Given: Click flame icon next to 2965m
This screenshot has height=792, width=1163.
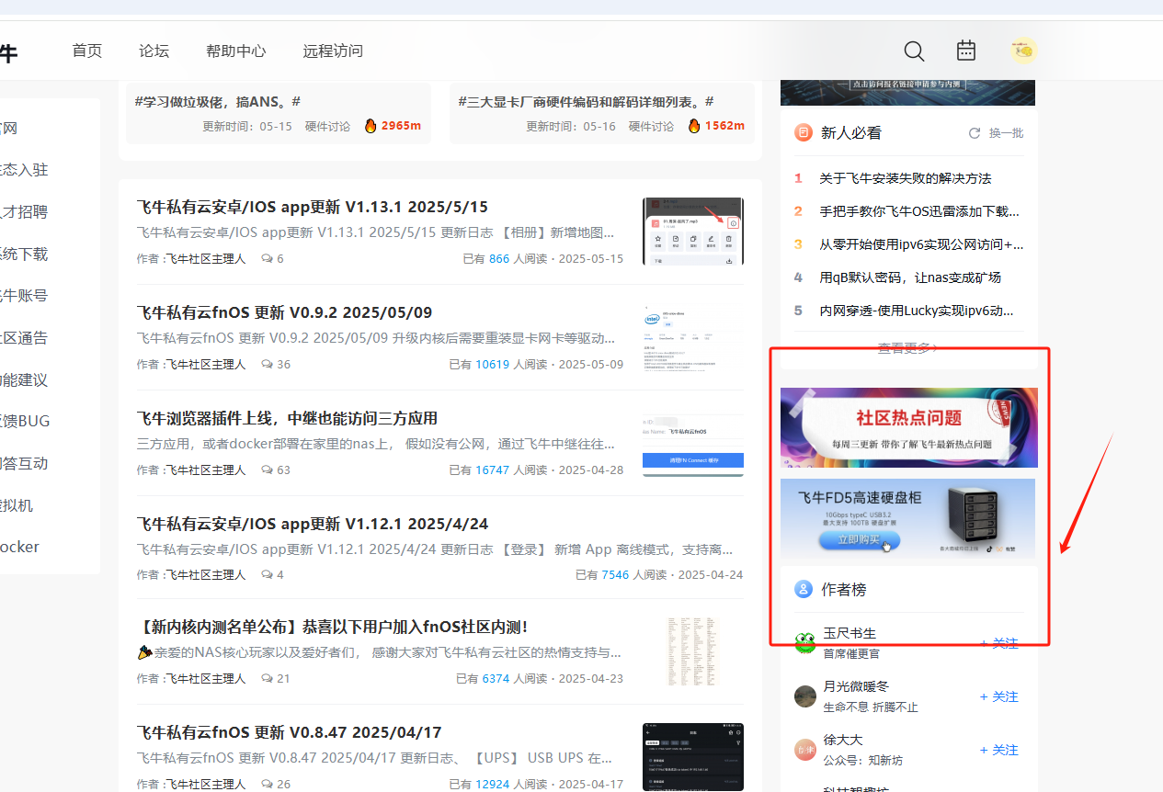Looking at the screenshot, I should click(371, 126).
